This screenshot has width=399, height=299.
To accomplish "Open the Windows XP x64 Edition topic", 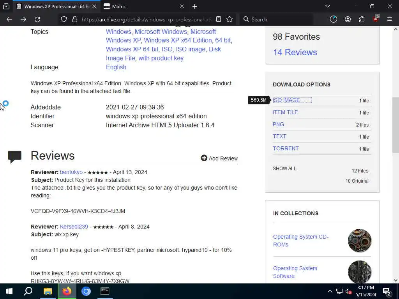I will coord(178,40).
